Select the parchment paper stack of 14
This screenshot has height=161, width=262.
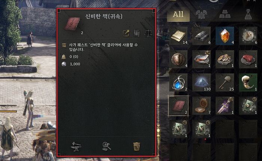tap(179, 36)
